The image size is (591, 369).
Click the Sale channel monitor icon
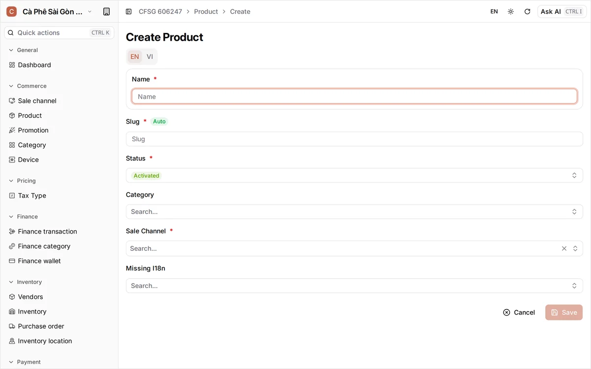tap(12, 101)
